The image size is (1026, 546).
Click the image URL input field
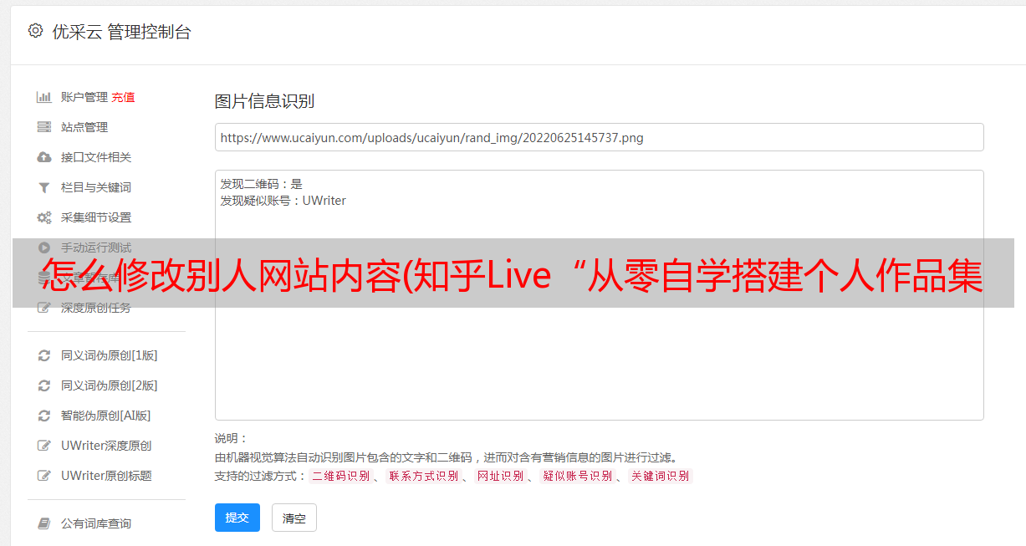click(x=599, y=137)
